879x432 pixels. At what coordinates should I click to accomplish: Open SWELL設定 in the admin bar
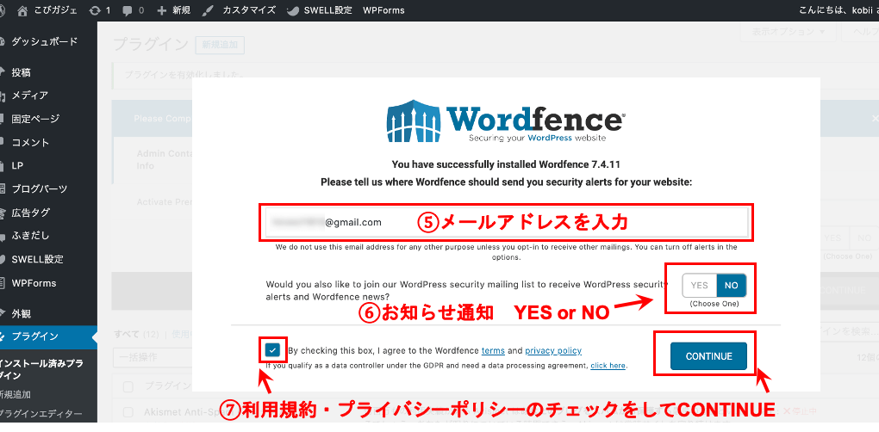pyautogui.click(x=319, y=10)
